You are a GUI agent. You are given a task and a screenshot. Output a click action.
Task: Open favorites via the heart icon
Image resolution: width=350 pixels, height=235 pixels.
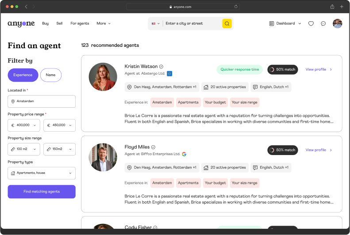point(311,23)
